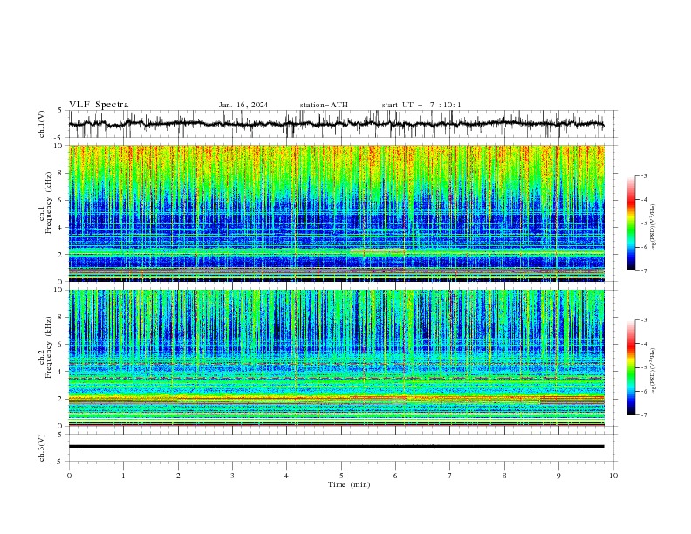The image size is (691, 534).
Task: Click the 'VLF Spectra' title text
Action: (99, 105)
